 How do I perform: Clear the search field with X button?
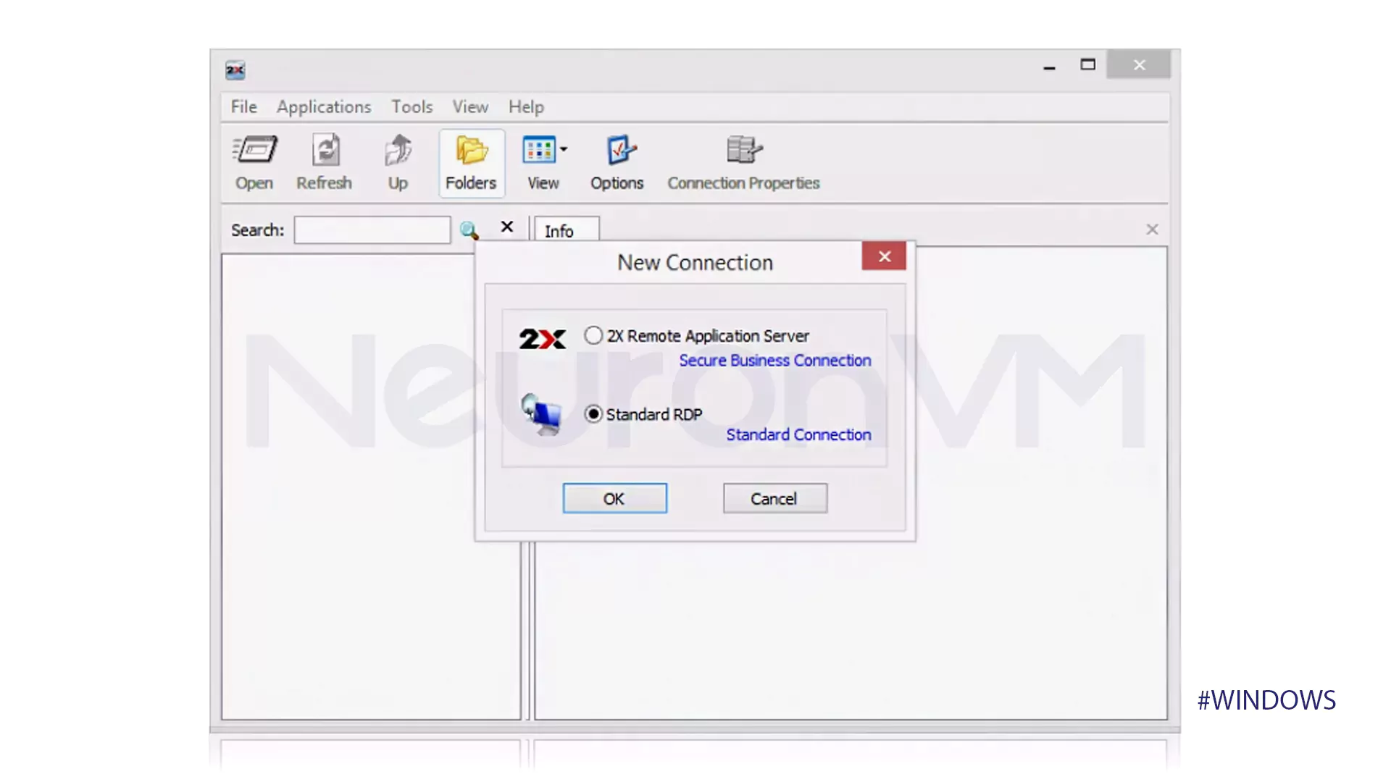pyautogui.click(x=507, y=227)
